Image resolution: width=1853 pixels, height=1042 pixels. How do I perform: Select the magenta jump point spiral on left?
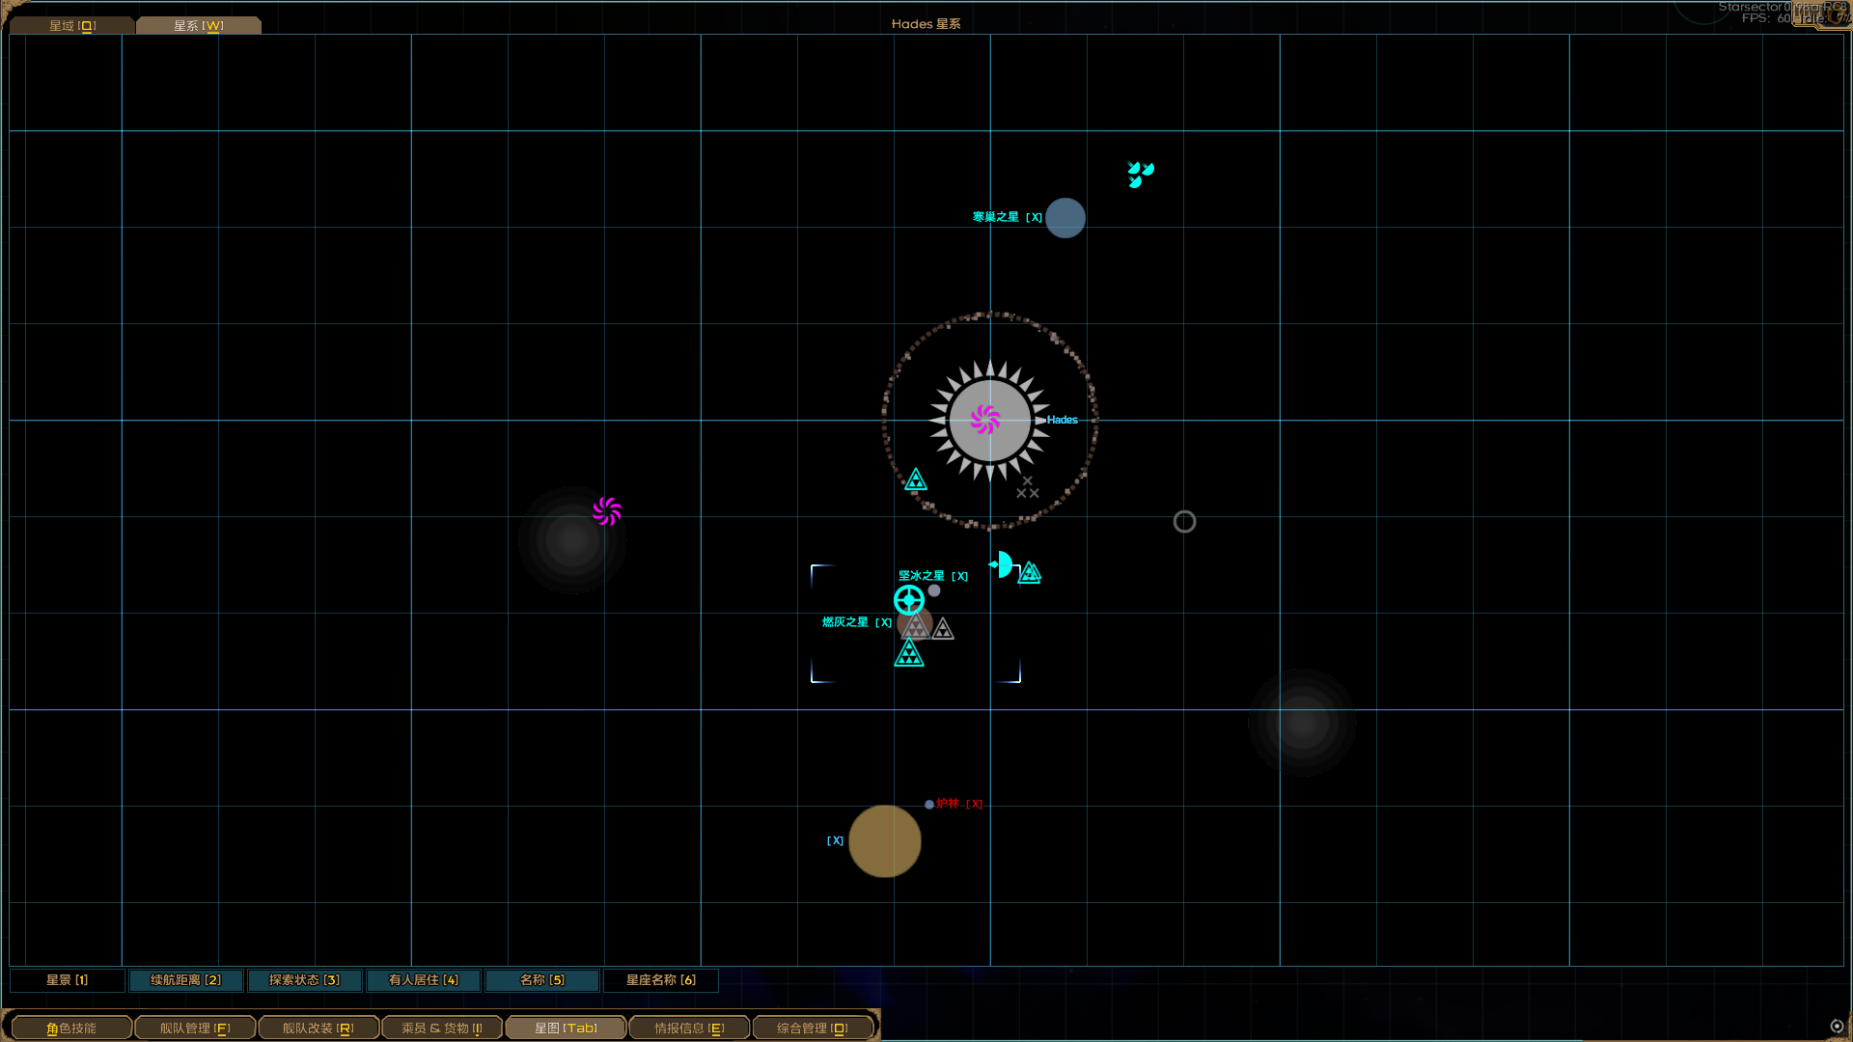[607, 510]
